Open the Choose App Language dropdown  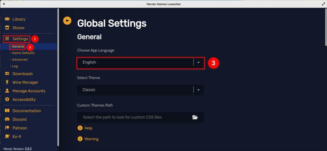[141, 63]
